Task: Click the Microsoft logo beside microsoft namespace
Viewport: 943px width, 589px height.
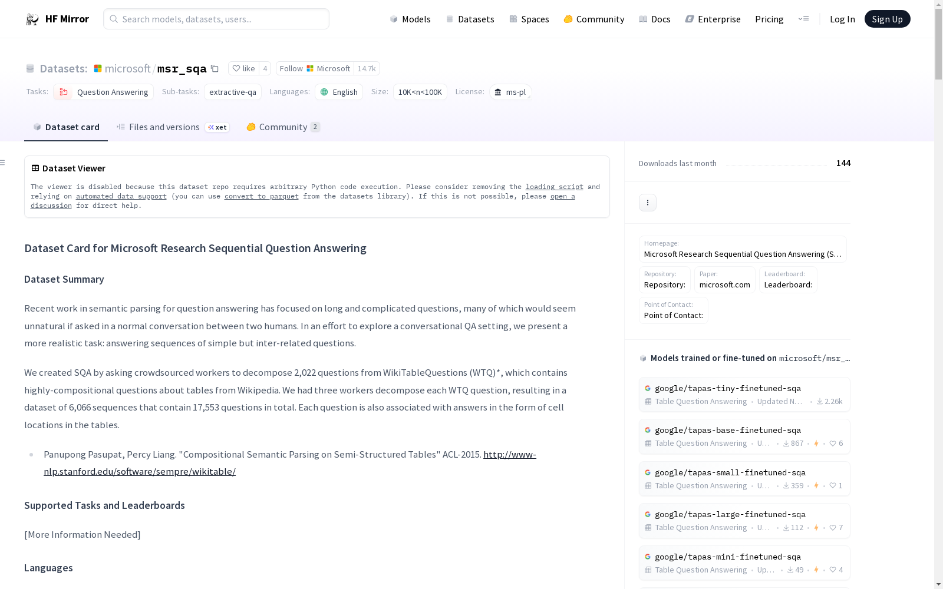Action: (98, 68)
